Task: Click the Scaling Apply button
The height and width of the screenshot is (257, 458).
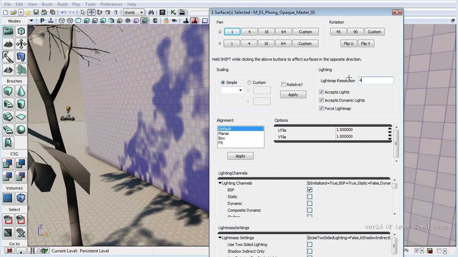Action: click(x=293, y=95)
